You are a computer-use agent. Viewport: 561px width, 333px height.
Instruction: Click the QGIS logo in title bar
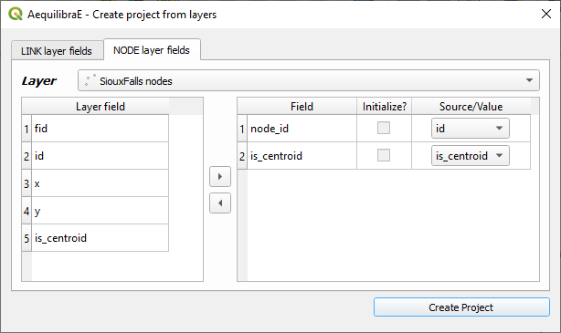tap(16, 15)
